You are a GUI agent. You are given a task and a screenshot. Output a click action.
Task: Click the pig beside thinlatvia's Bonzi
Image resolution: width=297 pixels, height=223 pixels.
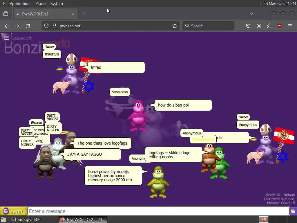tap(61, 87)
